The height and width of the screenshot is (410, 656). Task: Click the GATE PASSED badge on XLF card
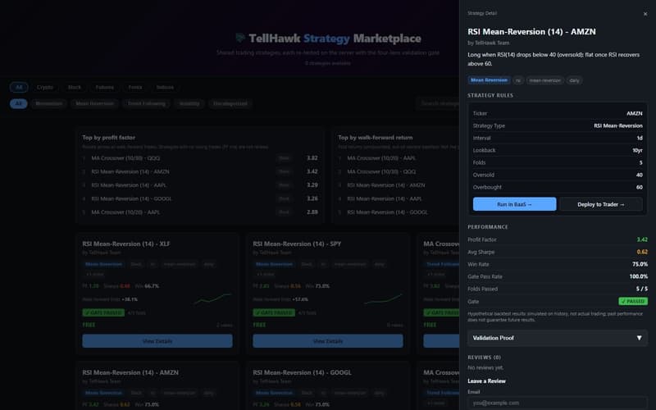click(x=103, y=313)
